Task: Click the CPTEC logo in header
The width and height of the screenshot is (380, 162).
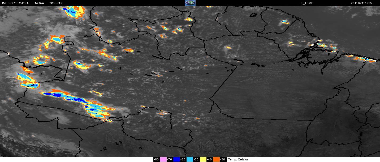Action: (190, 3)
